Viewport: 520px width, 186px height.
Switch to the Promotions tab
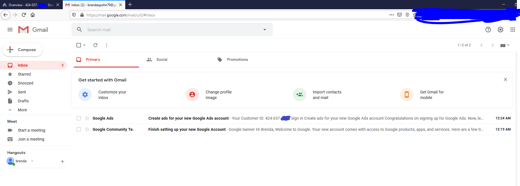(x=248, y=60)
